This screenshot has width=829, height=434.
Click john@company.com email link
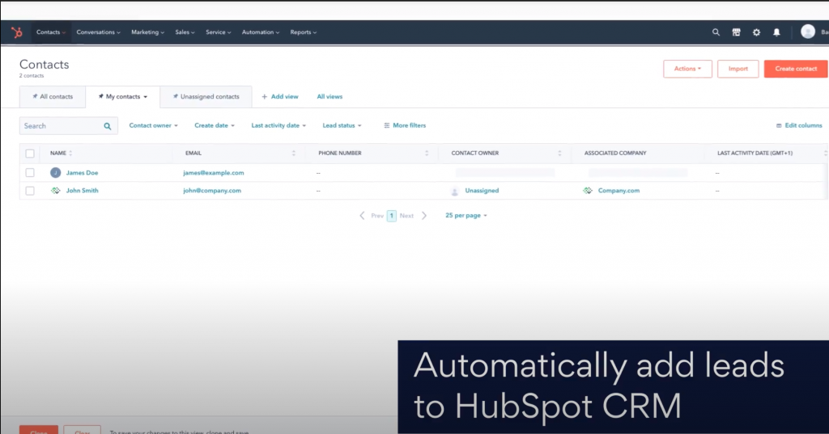click(212, 191)
